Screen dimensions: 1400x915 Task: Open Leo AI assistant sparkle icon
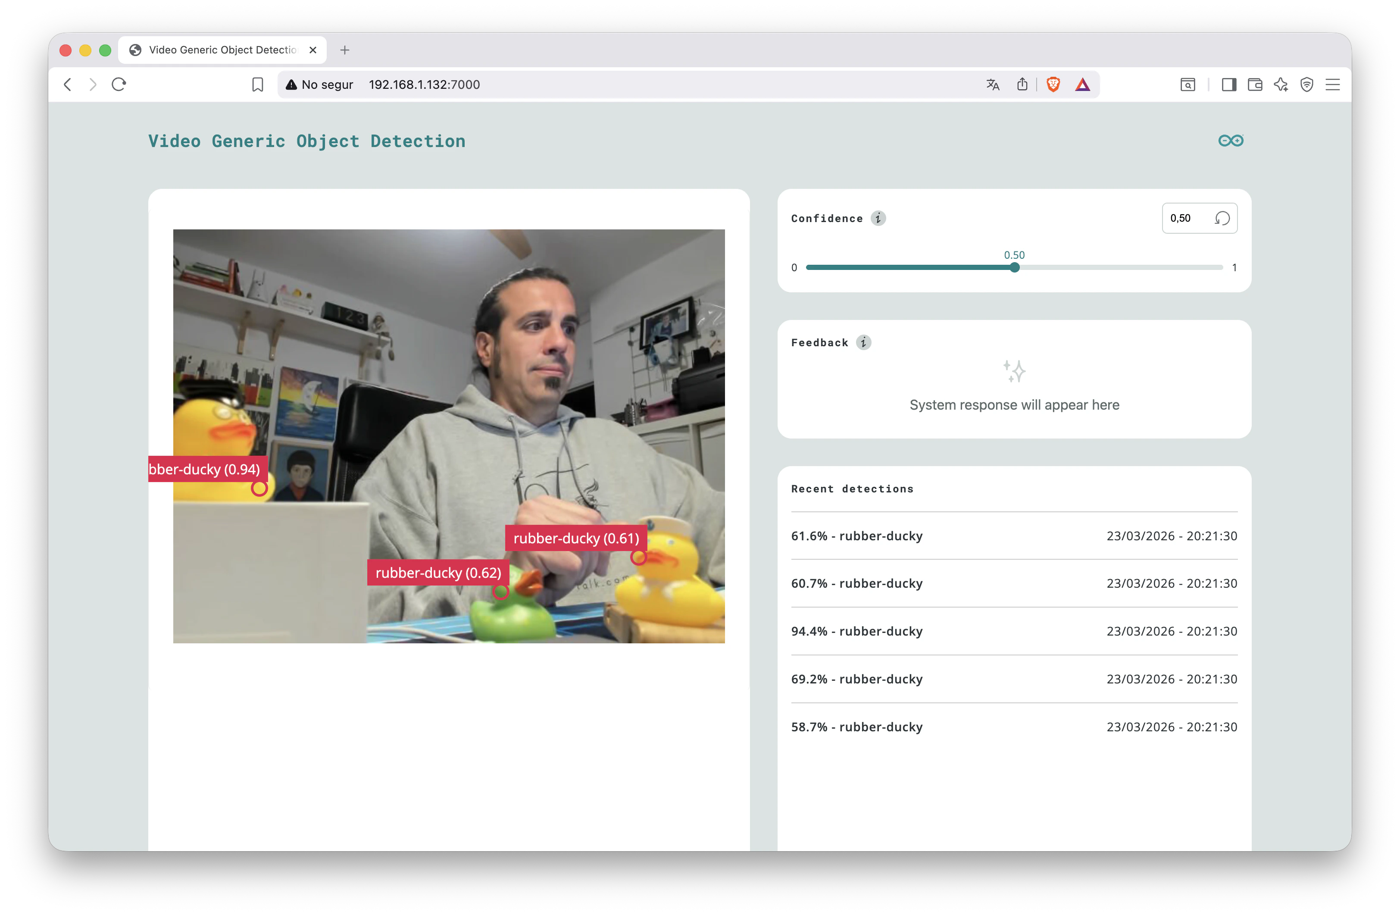click(x=1281, y=85)
